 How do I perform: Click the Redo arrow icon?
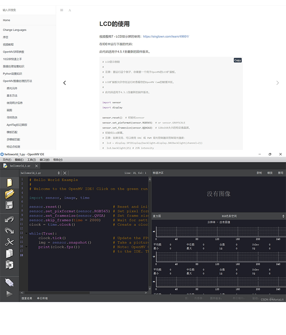coord(10,231)
